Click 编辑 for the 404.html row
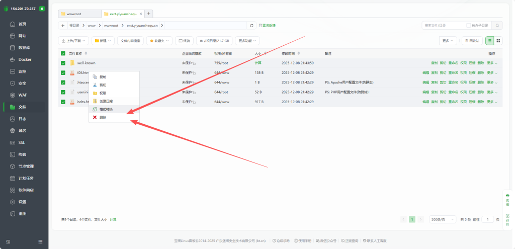 426,73
